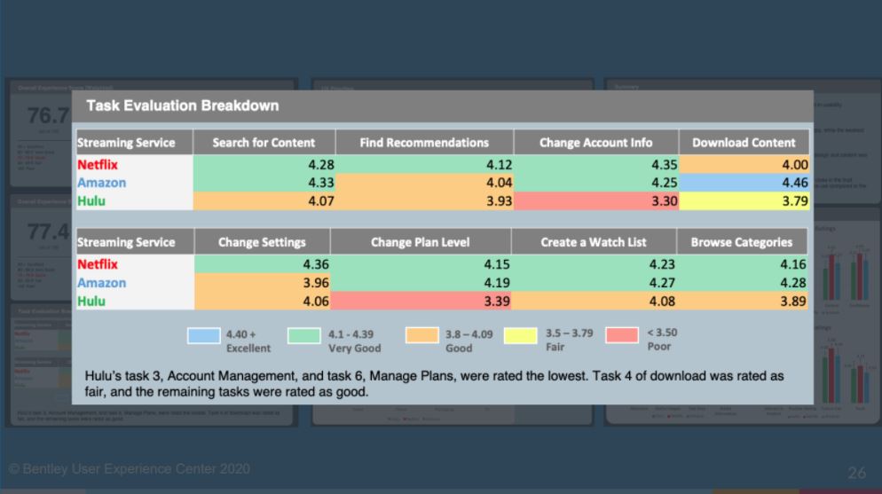Click Hulu Find Recommendations value 3.93

(x=499, y=201)
